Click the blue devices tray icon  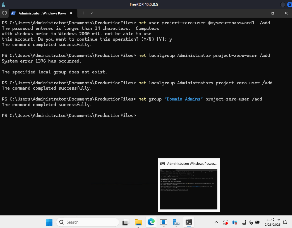click(234, 222)
